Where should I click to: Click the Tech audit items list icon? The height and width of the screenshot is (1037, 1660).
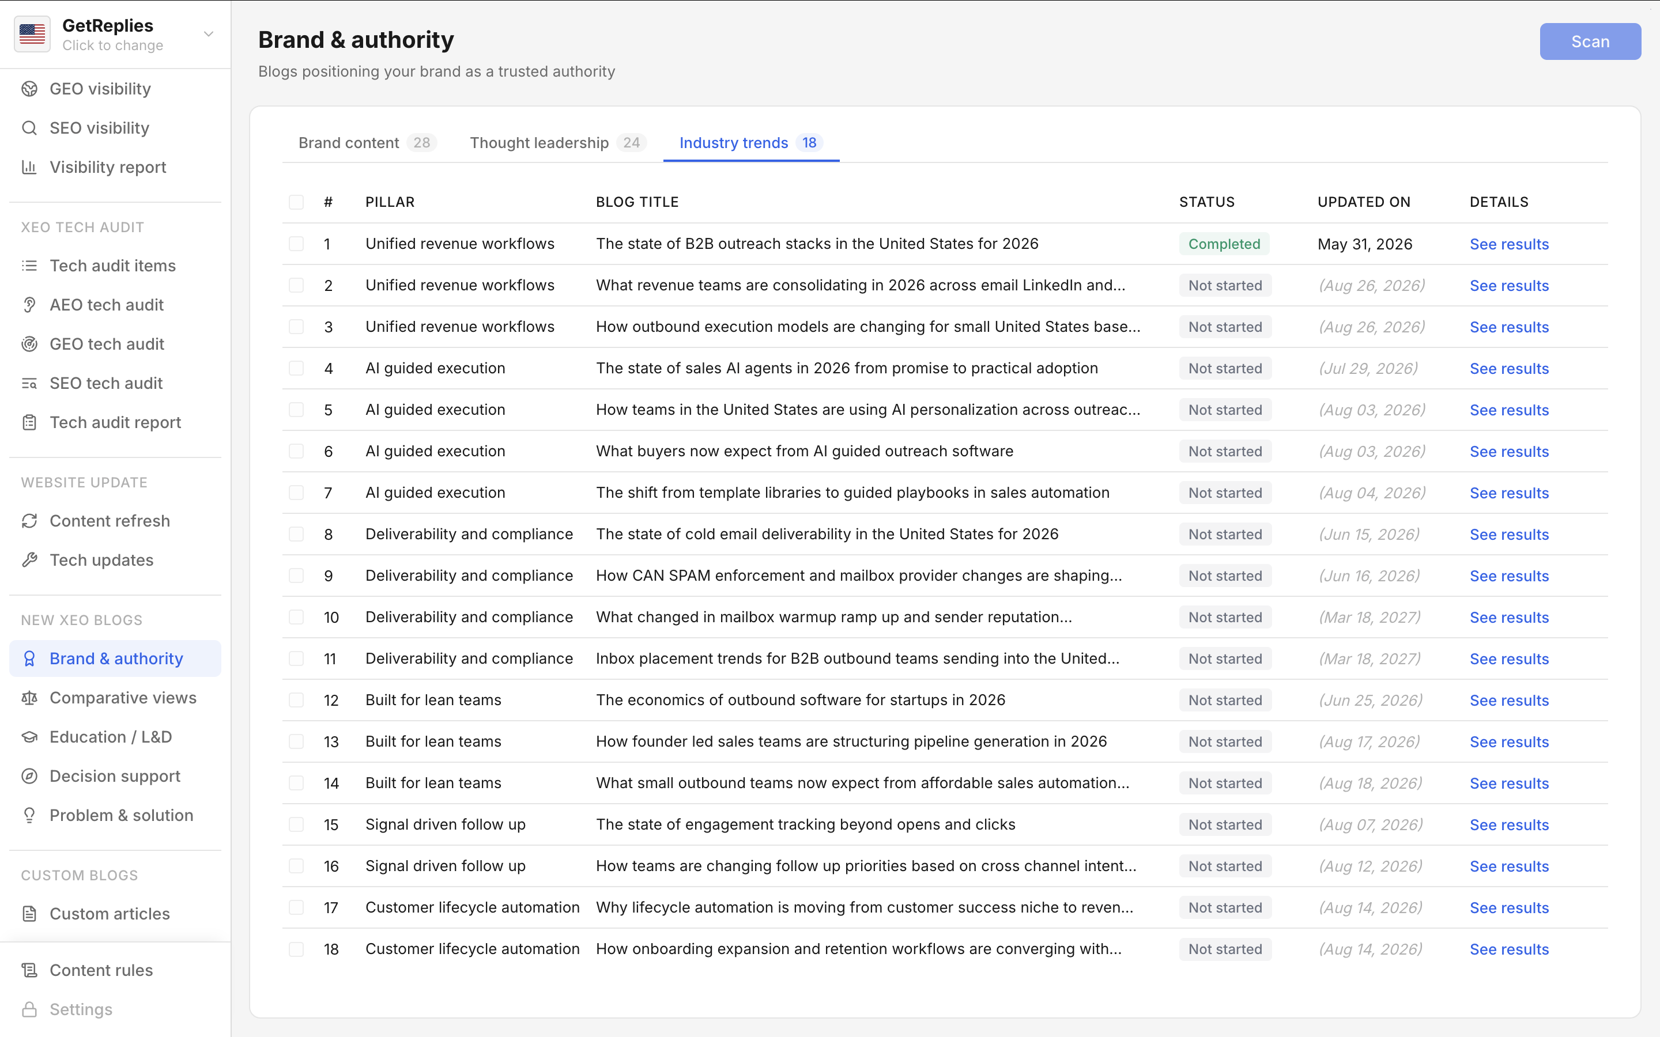(29, 266)
